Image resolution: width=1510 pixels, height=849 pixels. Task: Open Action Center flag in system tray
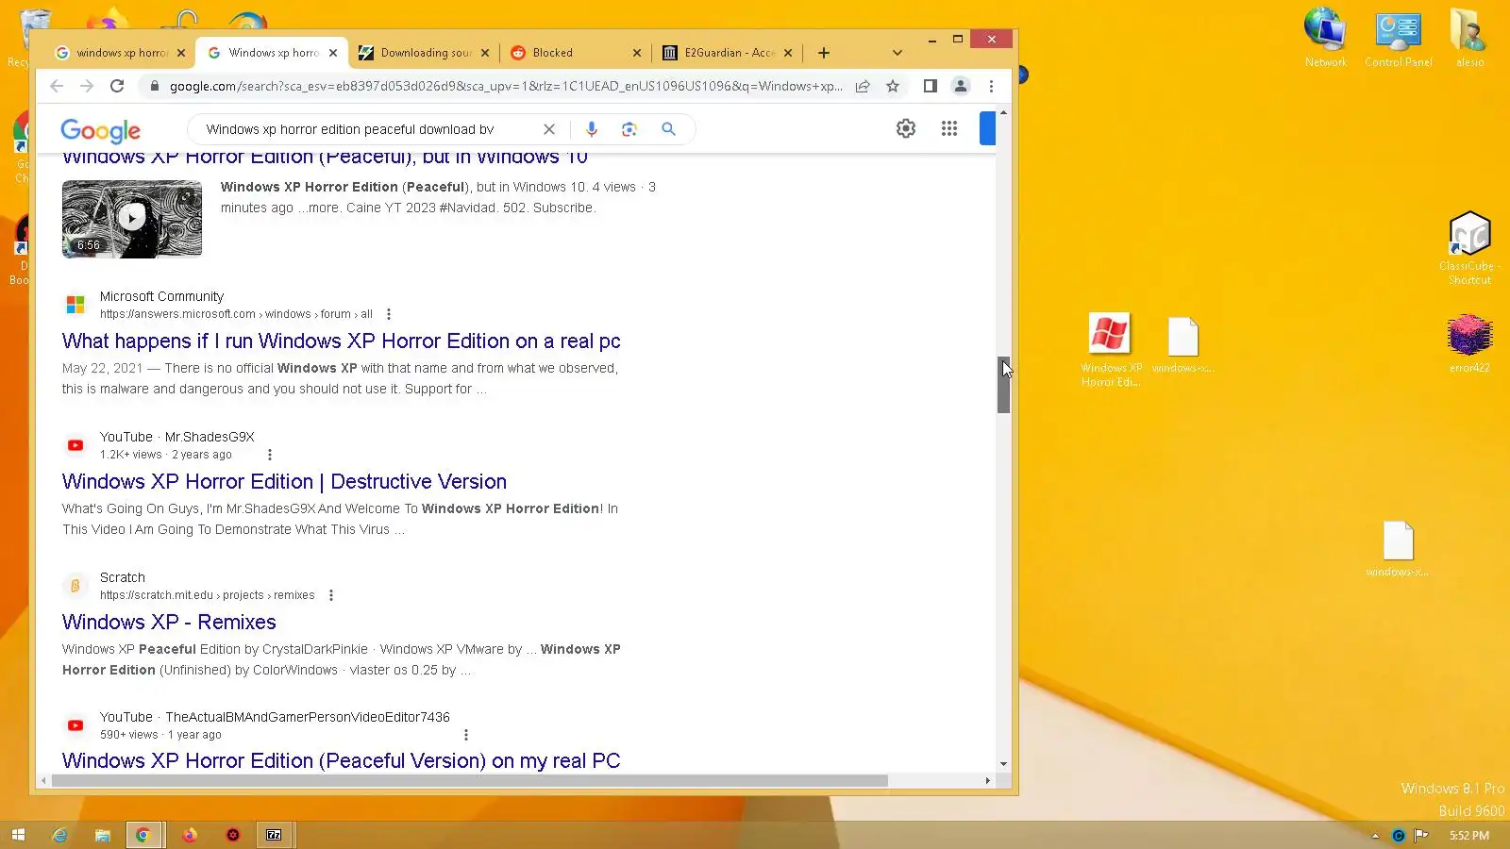tap(1421, 835)
